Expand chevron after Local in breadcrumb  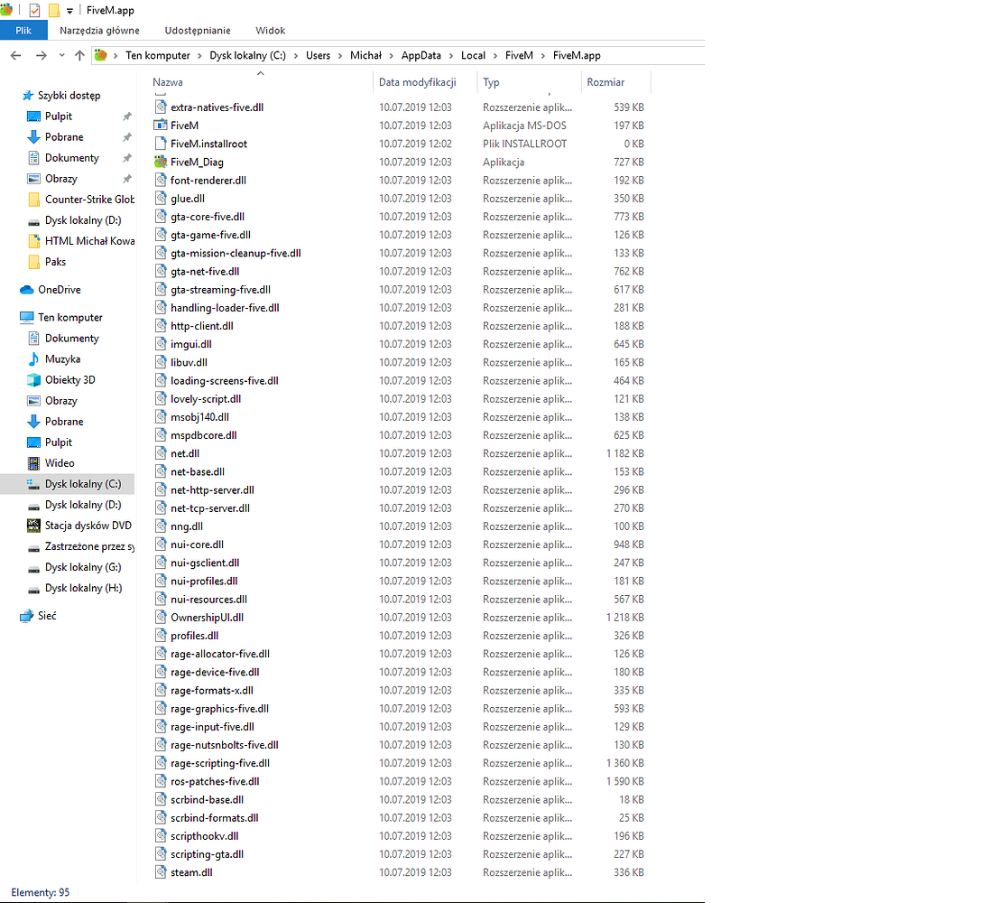coord(495,56)
